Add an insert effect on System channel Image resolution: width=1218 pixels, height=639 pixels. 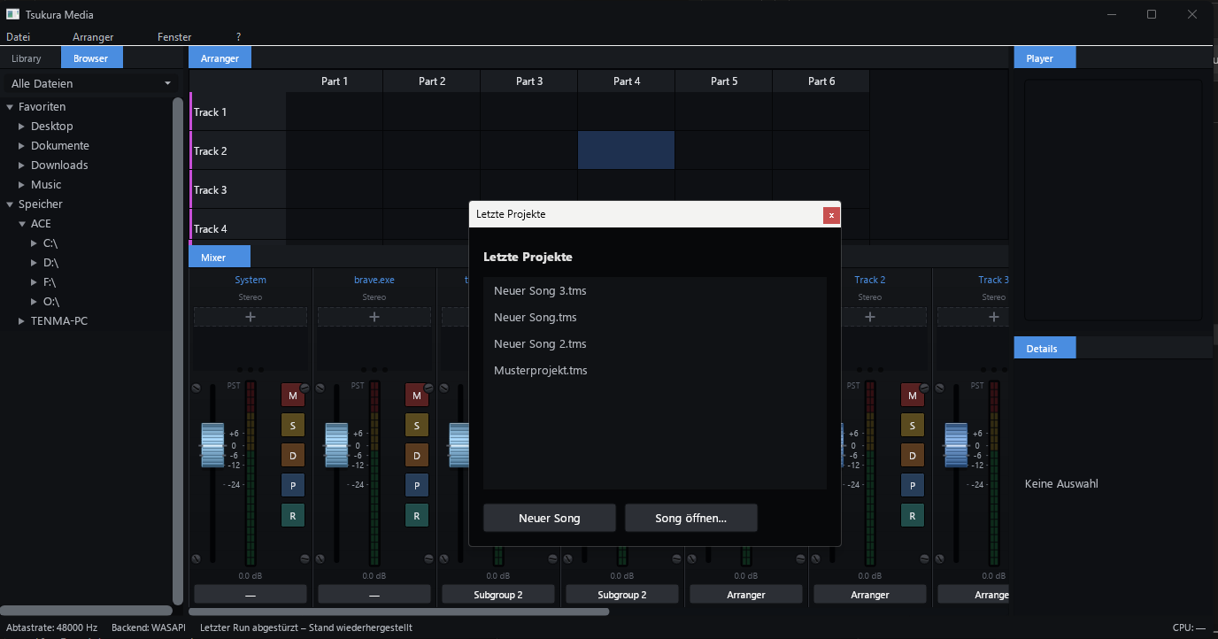pyautogui.click(x=251, y=317)
